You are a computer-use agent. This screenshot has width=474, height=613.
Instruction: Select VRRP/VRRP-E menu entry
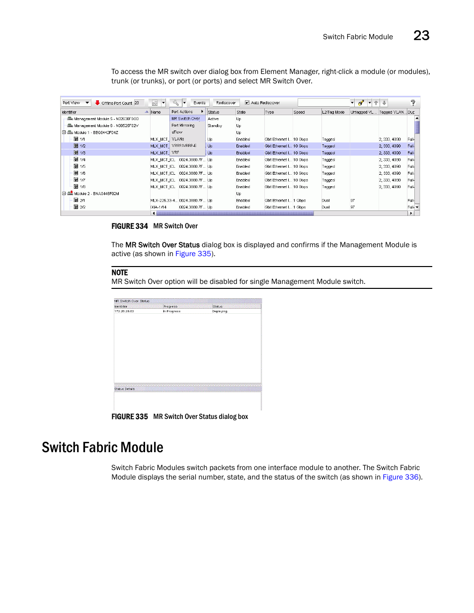point(187,146)
